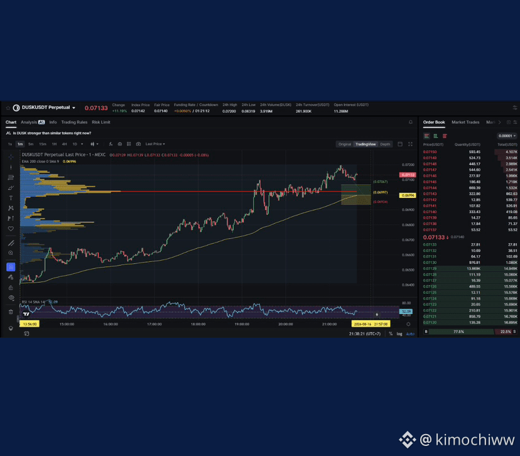Open price alert bell icon
This screenshot has height=456, width=520.
[411, 122]
